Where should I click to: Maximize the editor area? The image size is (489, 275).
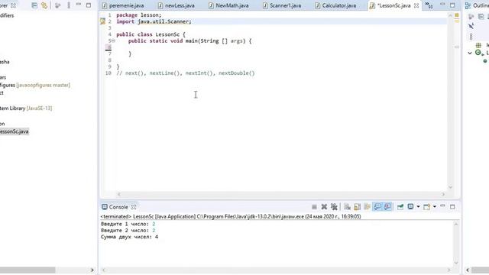(452, 5)
